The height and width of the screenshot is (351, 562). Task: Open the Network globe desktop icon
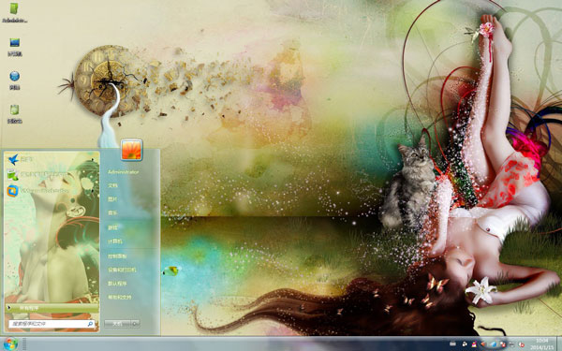(x=14, y=80)
